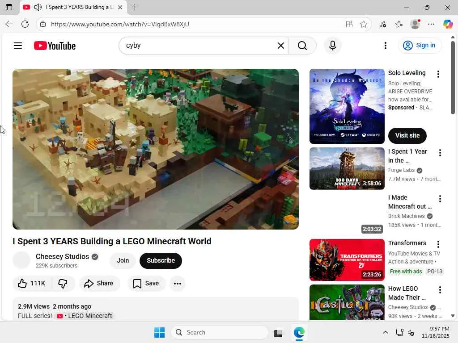Open more actions ellipsis below the video
This screenshot has height=343, width=458.
click(177, 283)
